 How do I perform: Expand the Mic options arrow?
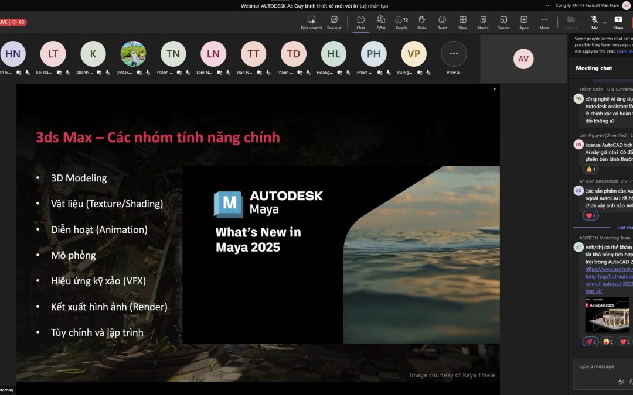[x=605, y=23]
